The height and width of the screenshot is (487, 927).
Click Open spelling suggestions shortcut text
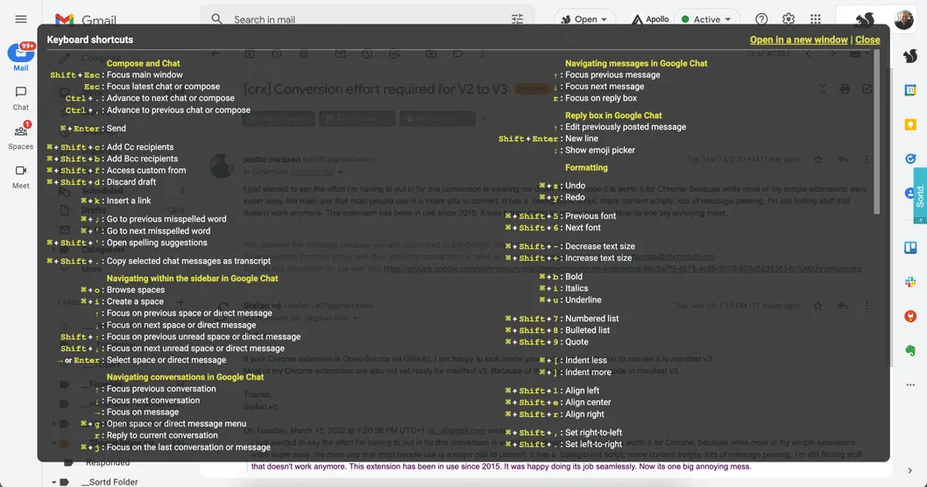(157, 243)
